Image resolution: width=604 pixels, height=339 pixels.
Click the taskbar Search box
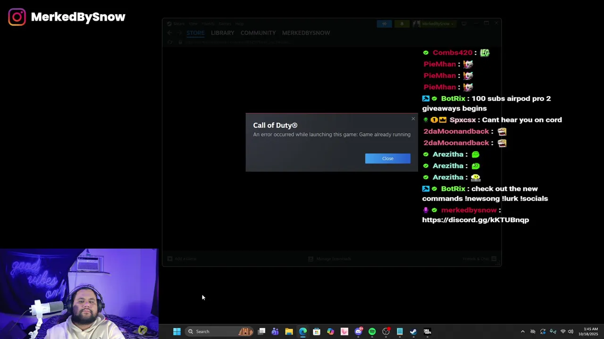(220, 331)
